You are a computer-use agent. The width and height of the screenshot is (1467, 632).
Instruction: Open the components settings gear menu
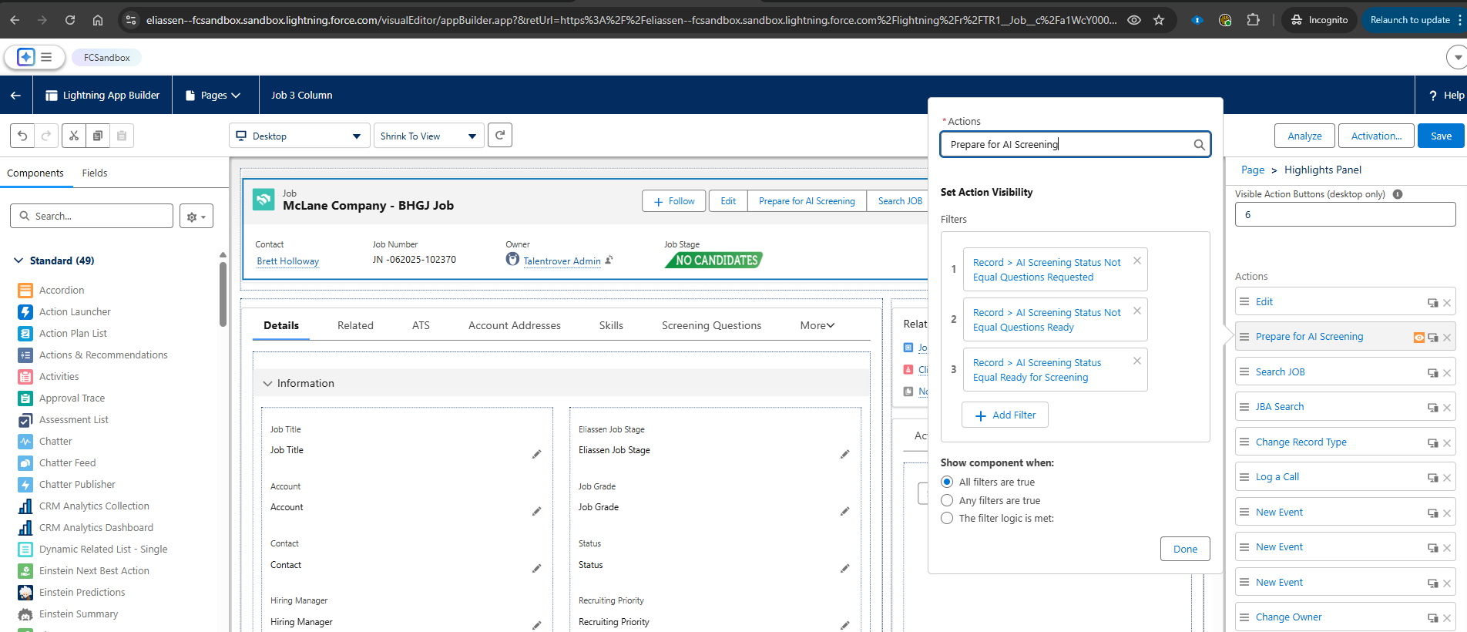(x=196, y=217)
